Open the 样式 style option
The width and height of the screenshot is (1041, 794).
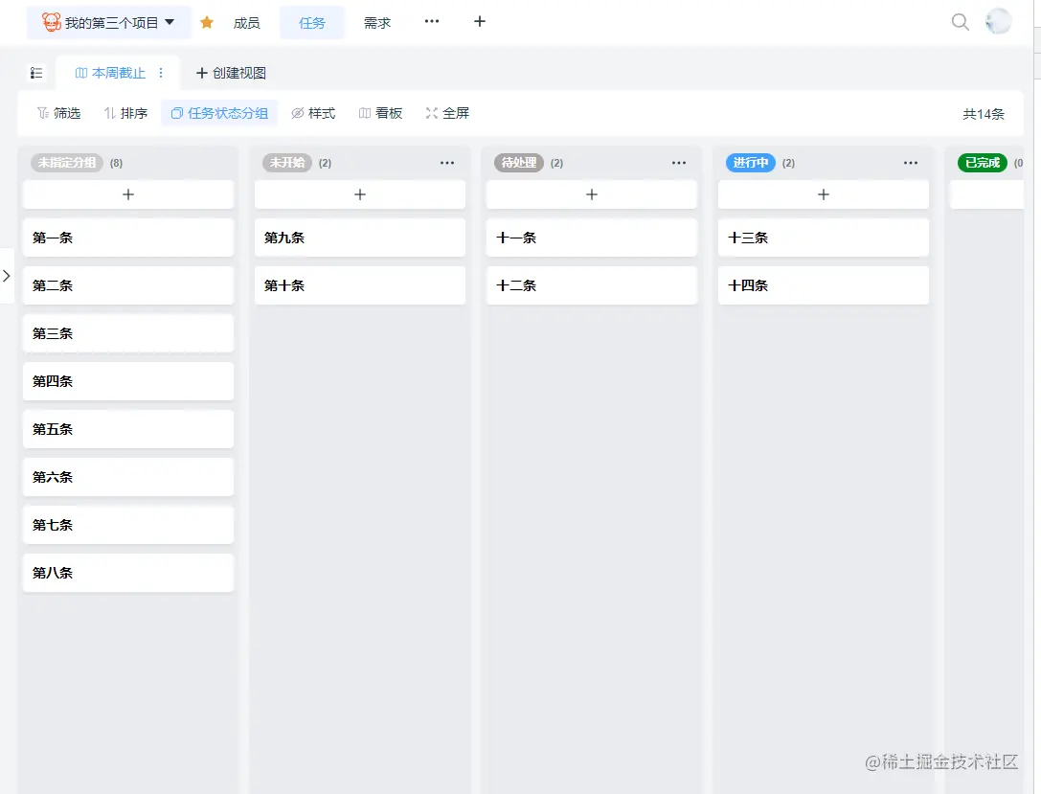[313, 113]
